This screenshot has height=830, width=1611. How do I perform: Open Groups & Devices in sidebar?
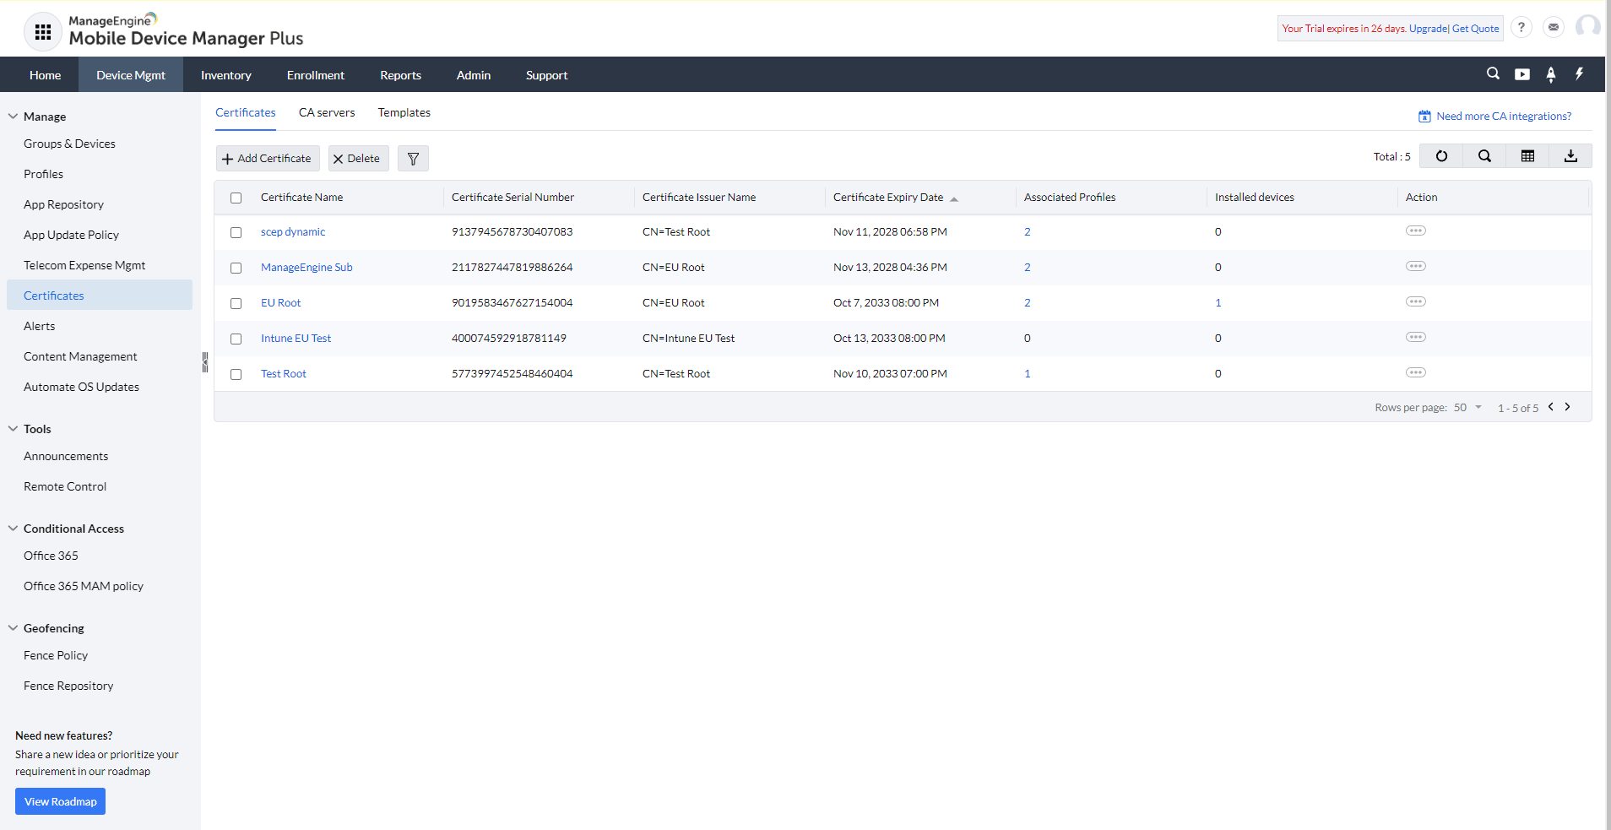pos(69,144)
